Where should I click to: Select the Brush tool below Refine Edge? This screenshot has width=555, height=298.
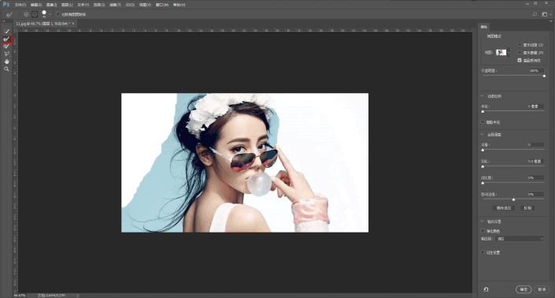[6, 47]
